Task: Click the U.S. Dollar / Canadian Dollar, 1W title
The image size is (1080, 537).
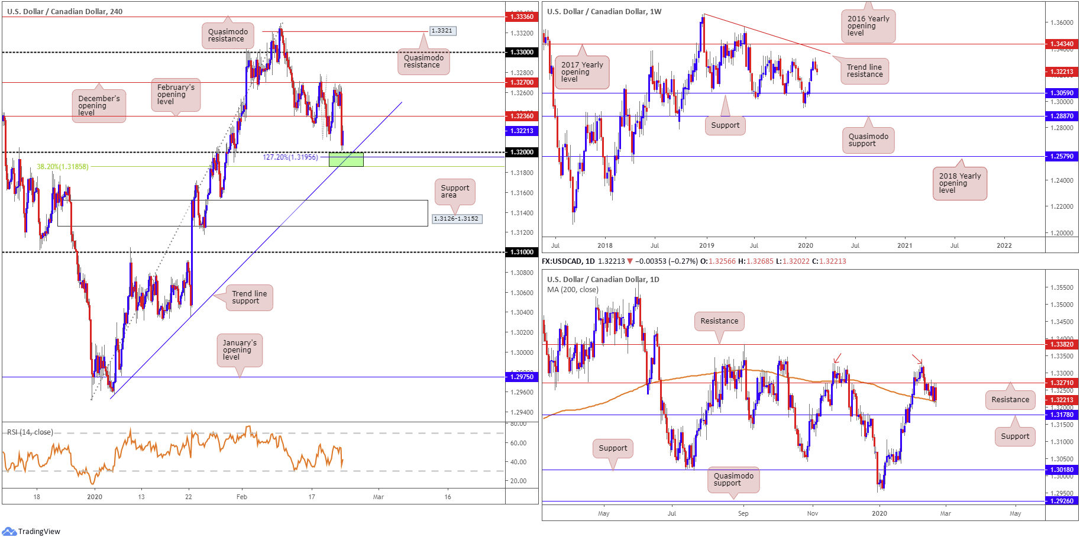Action: (x=604, y=11)
